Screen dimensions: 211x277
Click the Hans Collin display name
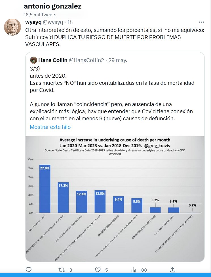[53, 60]
